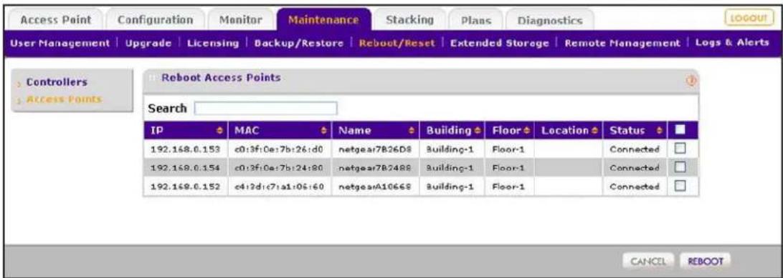
Task: Select IP cell 192.168.0.154
Action: 185,168
